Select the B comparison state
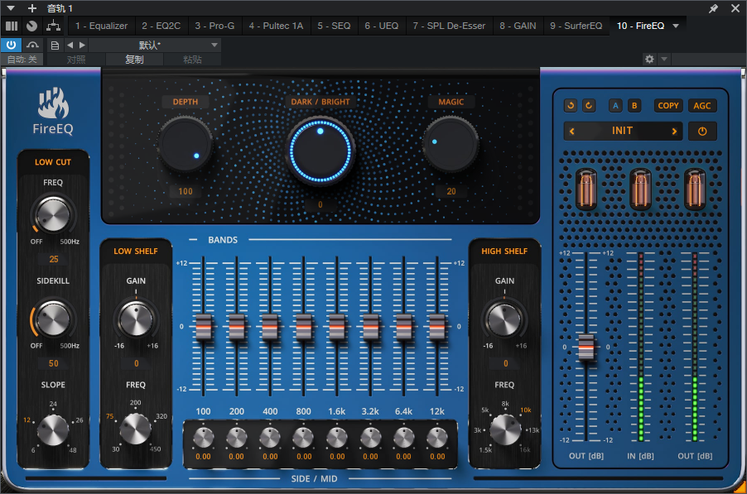 pos(634,106)
